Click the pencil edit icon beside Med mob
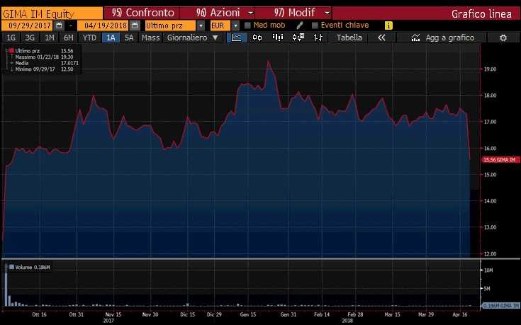Viewport: 521px width, 325px height. click(300, 25)
